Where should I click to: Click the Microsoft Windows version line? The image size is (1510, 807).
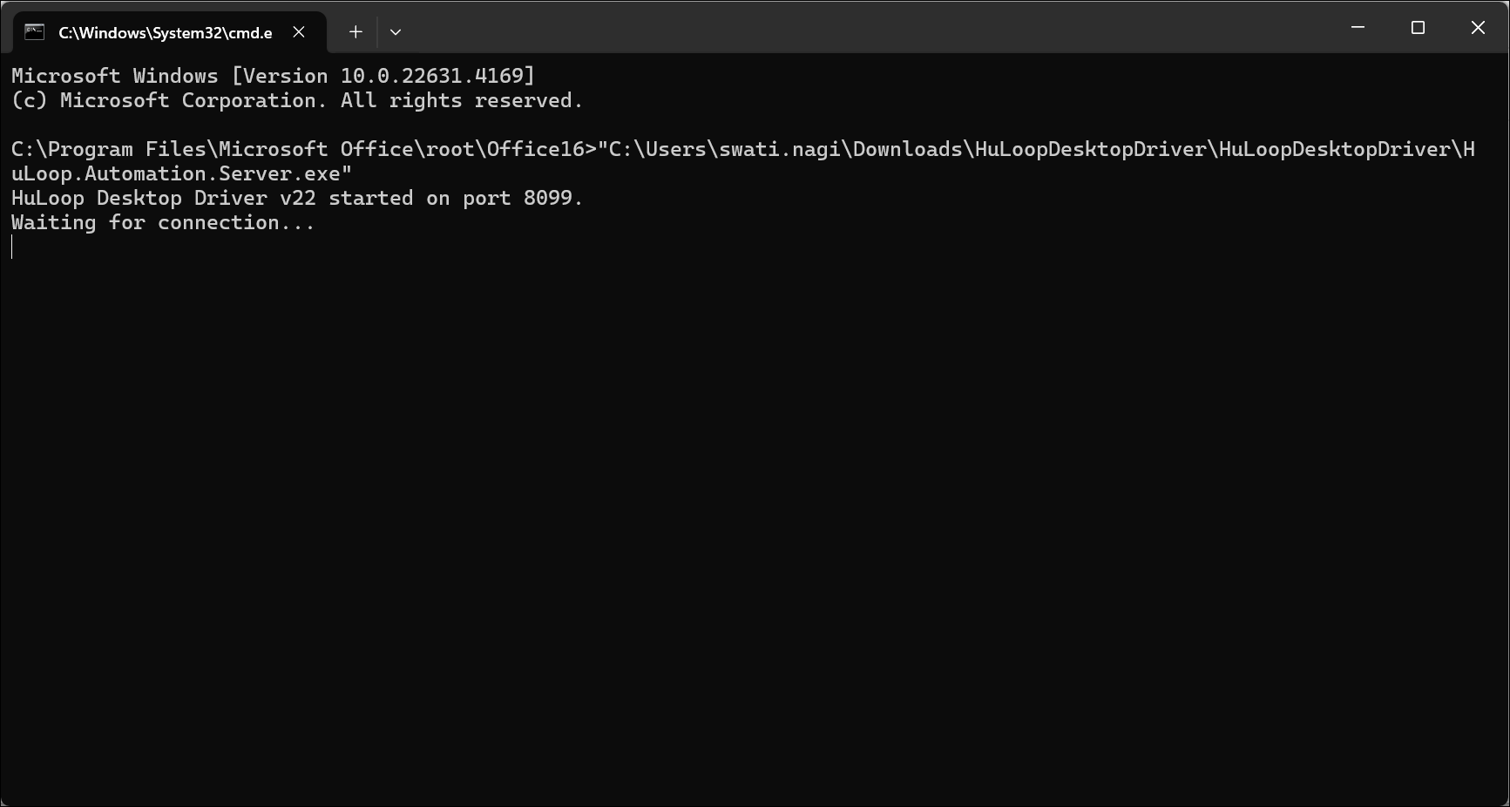(x=272, y=76)
